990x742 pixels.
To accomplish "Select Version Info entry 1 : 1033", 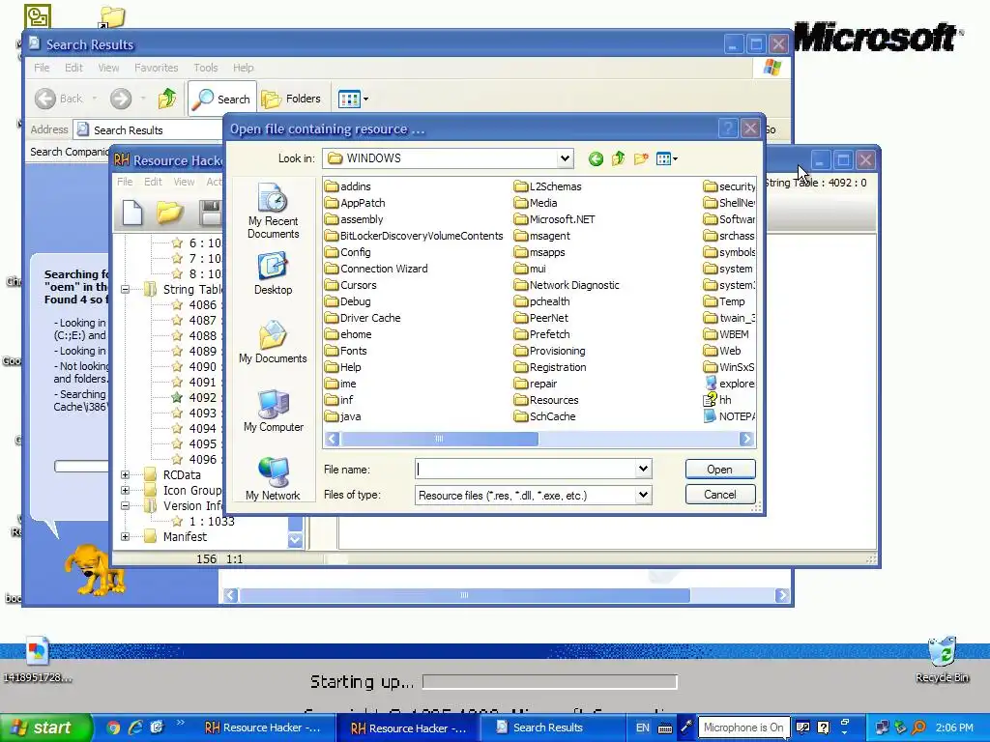I will point(203,521).
